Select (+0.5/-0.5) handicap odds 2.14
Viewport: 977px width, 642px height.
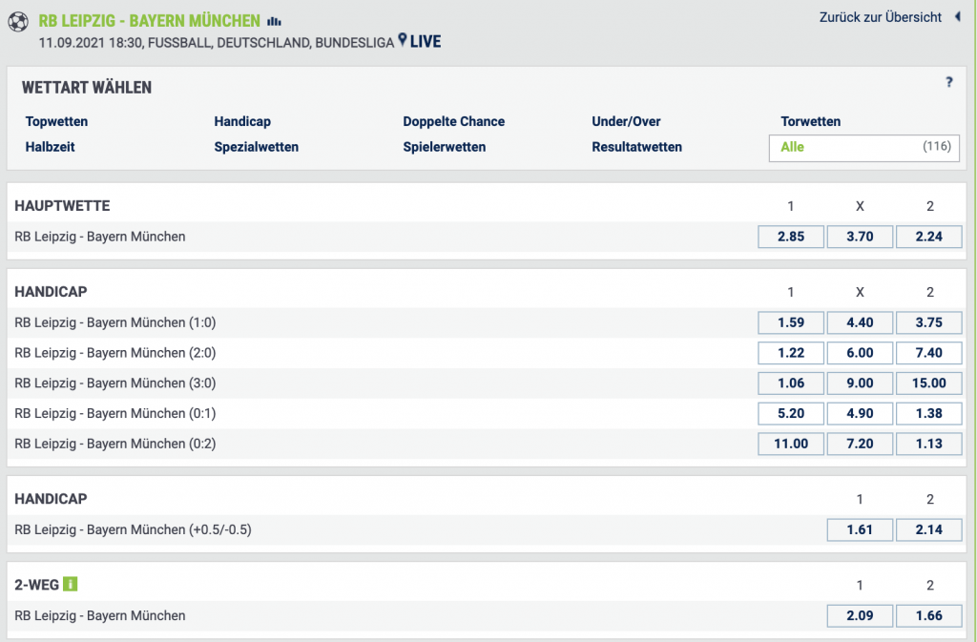click(929, 530)
